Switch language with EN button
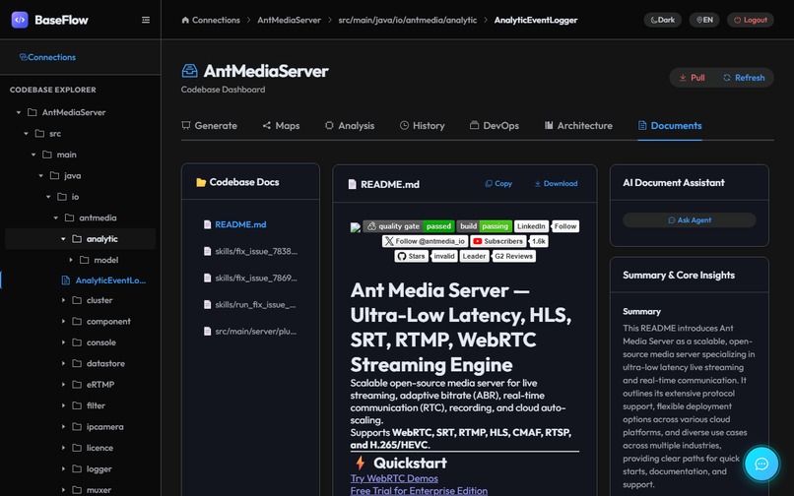 pyautogui.click(x=704, y=20)
